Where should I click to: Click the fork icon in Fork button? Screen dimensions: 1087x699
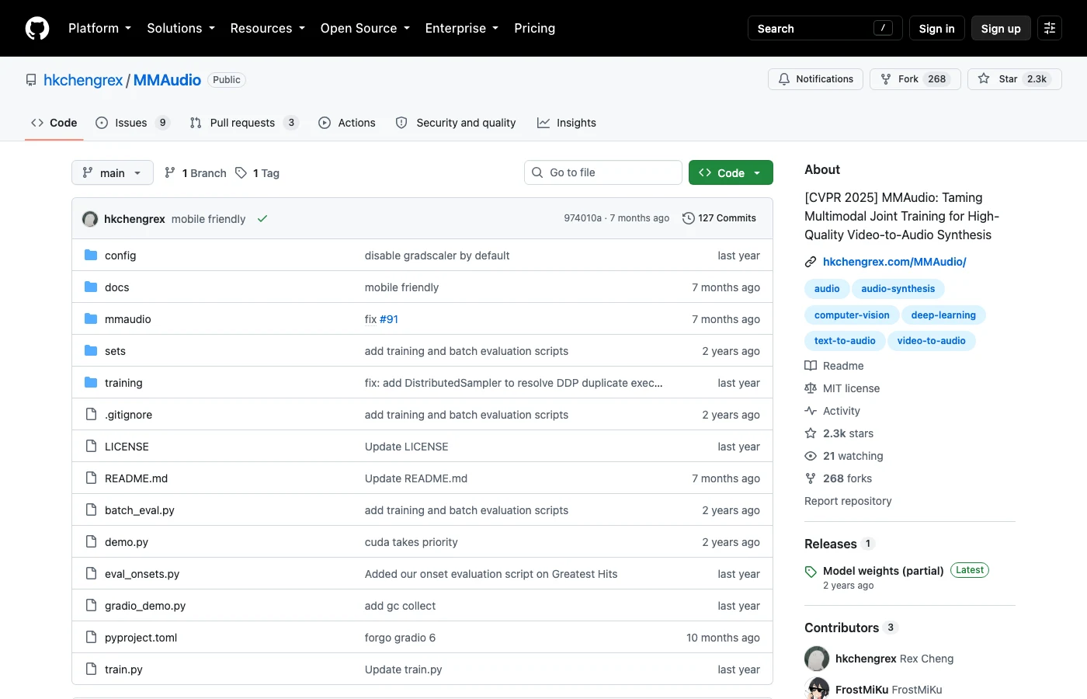(886, 79)
